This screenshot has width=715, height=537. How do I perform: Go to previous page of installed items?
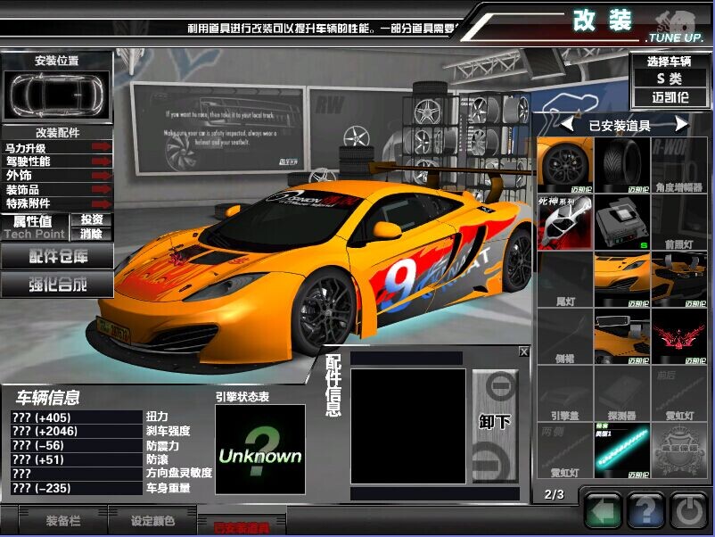565,124
